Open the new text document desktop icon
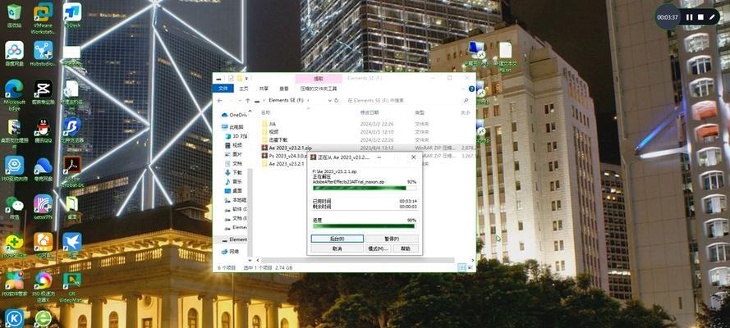 click(505, 57)
